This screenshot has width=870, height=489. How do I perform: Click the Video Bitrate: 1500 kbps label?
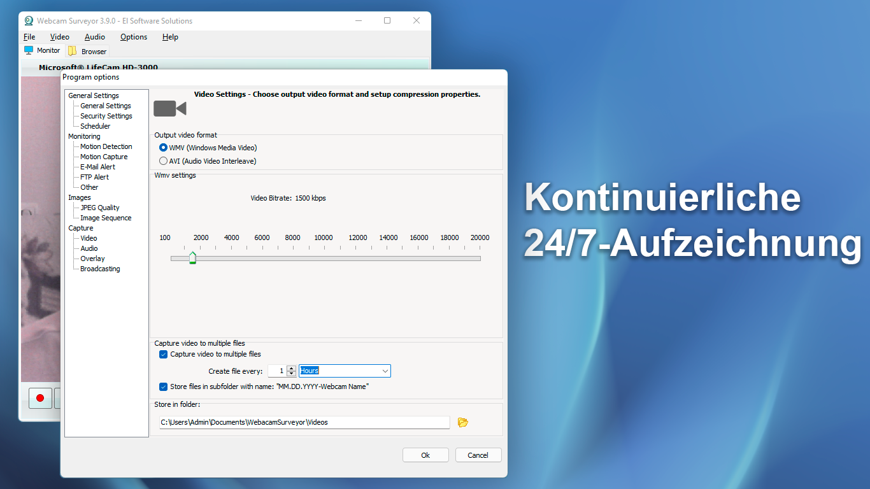(x=288, y=198)
